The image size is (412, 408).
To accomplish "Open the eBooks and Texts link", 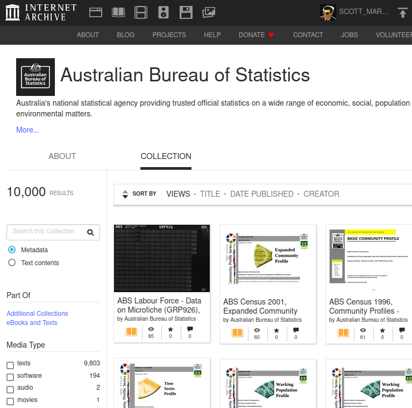I will (32, 323).
